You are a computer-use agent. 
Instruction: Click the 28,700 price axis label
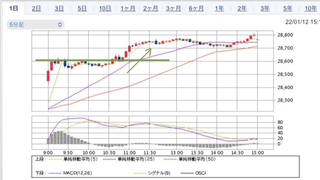(285, 48)
